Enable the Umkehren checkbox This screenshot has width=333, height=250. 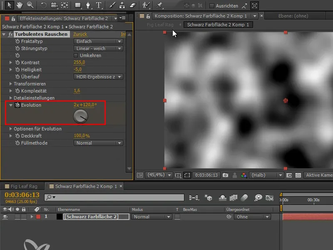(76, 55)
